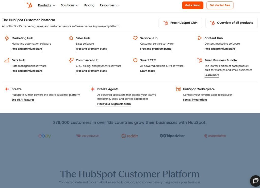This screenshot has height=188, width=260.
Task: Click the Content Hub play icon
Action: point(200,38)
